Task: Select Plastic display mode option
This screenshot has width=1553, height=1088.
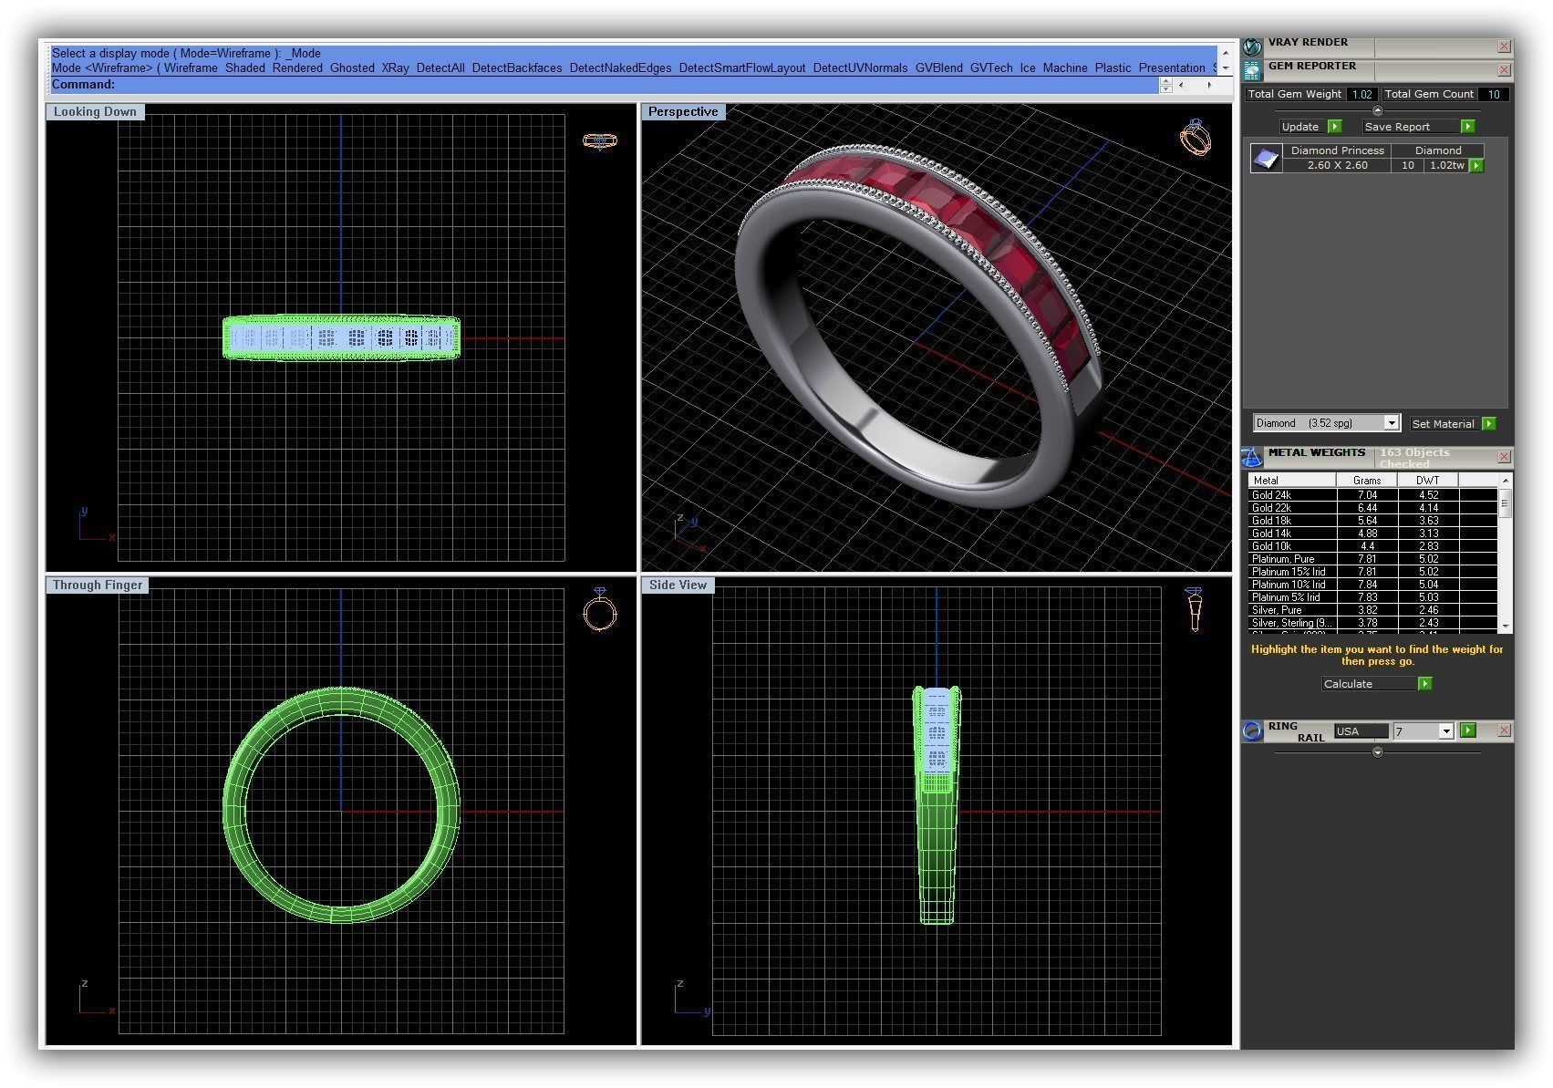Action: click(1113, 68)
